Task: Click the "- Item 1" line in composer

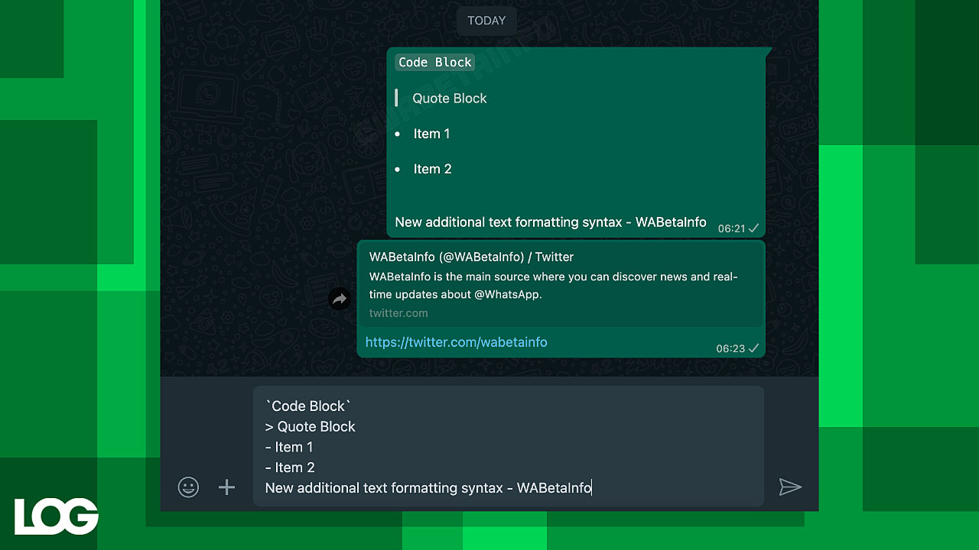Action: click(x=289, y=447)
